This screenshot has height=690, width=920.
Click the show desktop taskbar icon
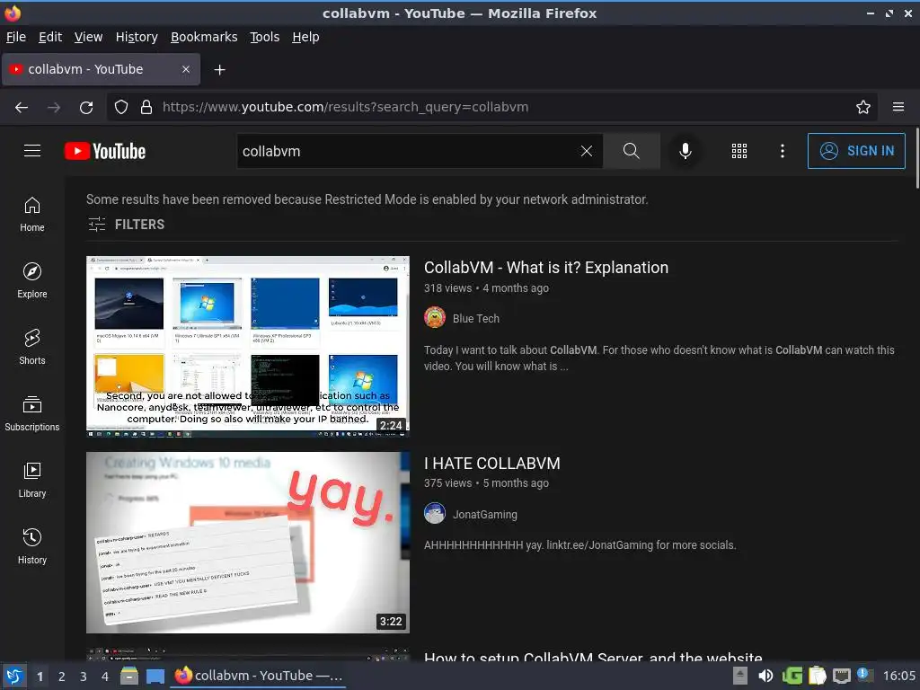[x=155, y=676]
